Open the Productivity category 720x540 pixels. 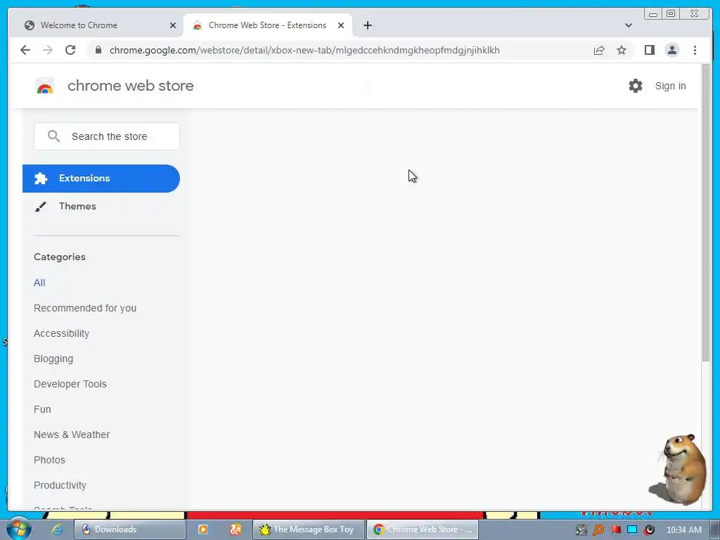point(60,485)
